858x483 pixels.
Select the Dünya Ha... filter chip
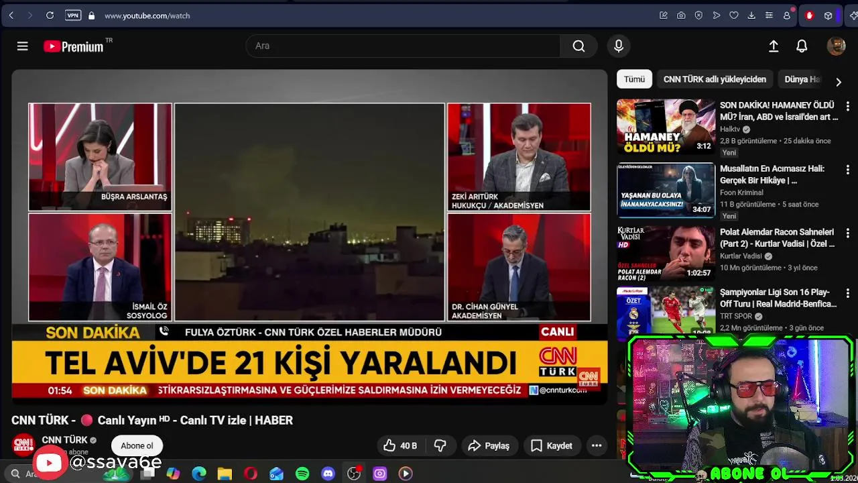click(x=802, y=79)
